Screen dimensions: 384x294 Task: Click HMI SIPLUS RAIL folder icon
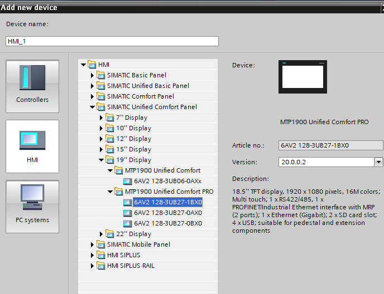pyautogui.click(x=100, y=266)
